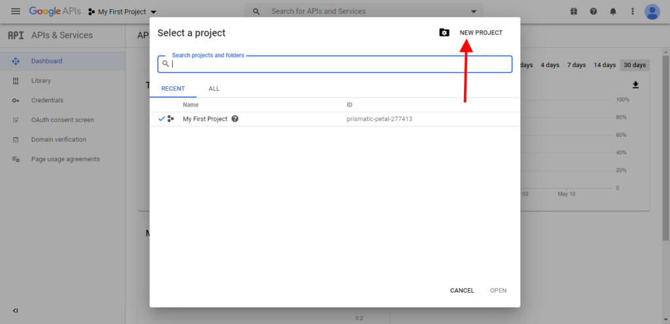Open OAuth consent screen in sidebar

63,120
